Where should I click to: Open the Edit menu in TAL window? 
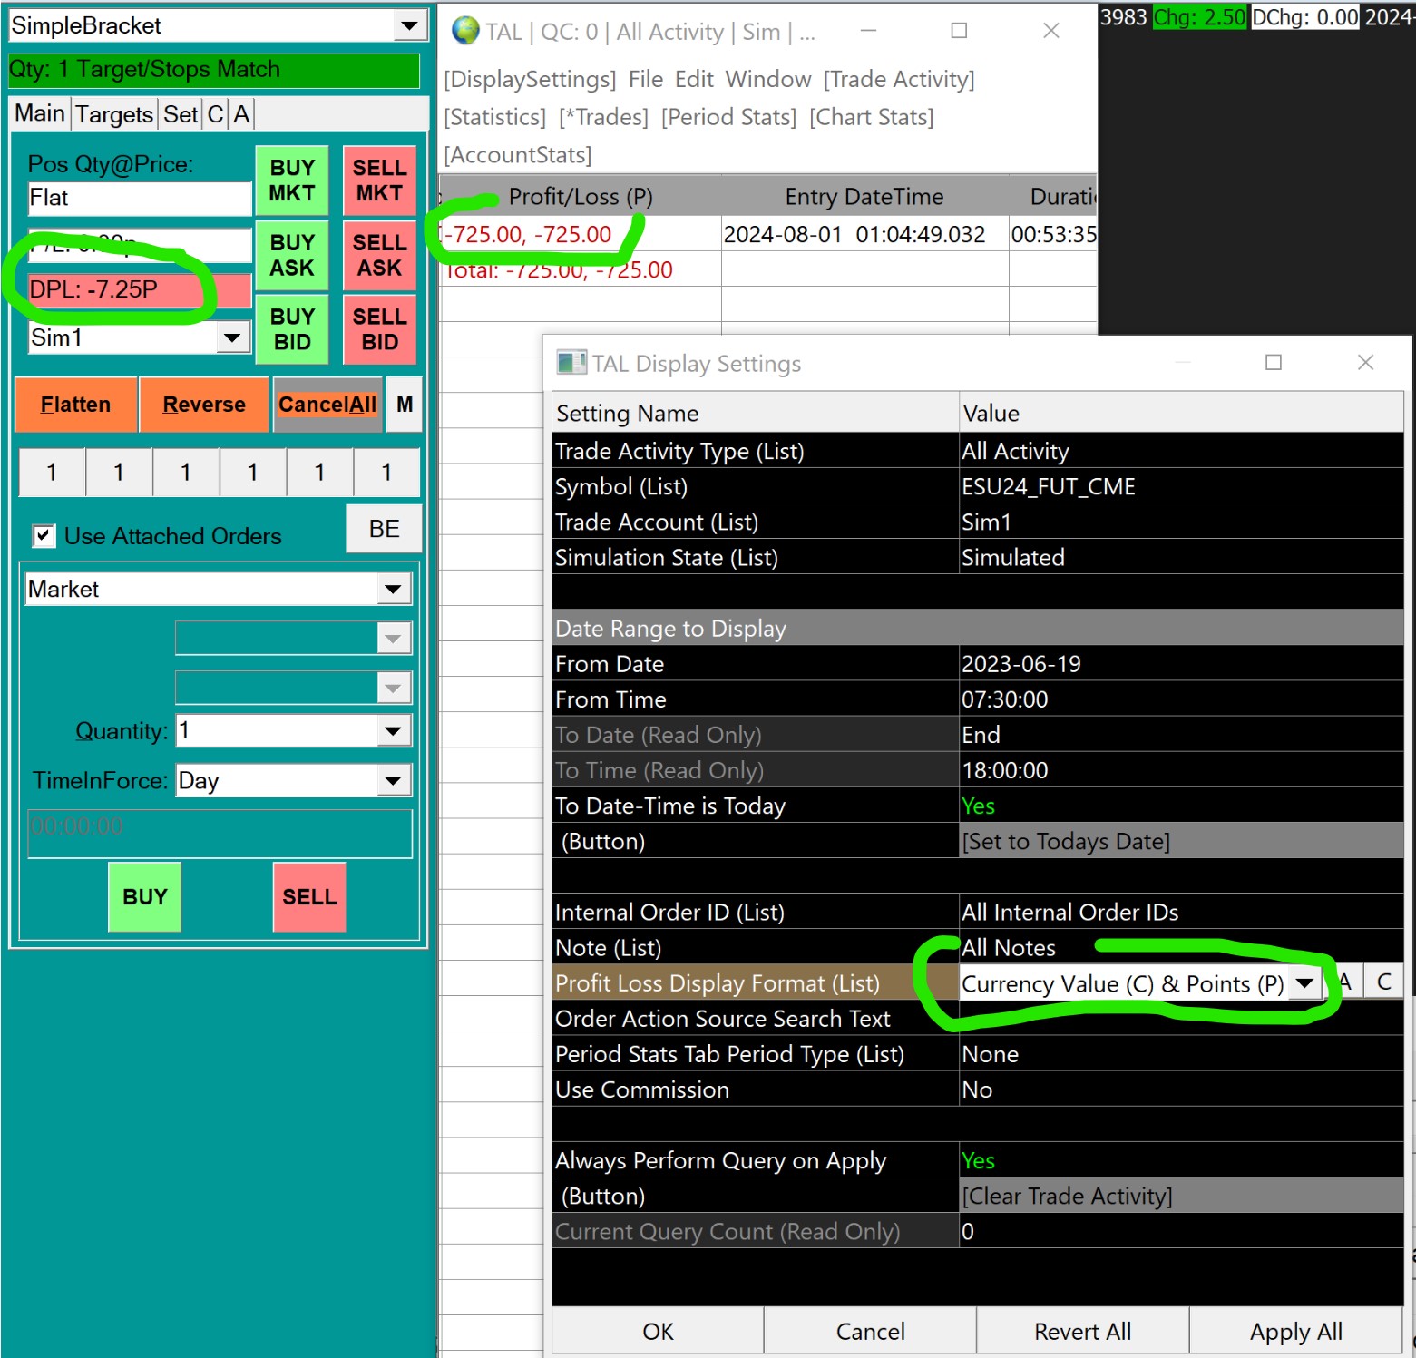(694, 80)
